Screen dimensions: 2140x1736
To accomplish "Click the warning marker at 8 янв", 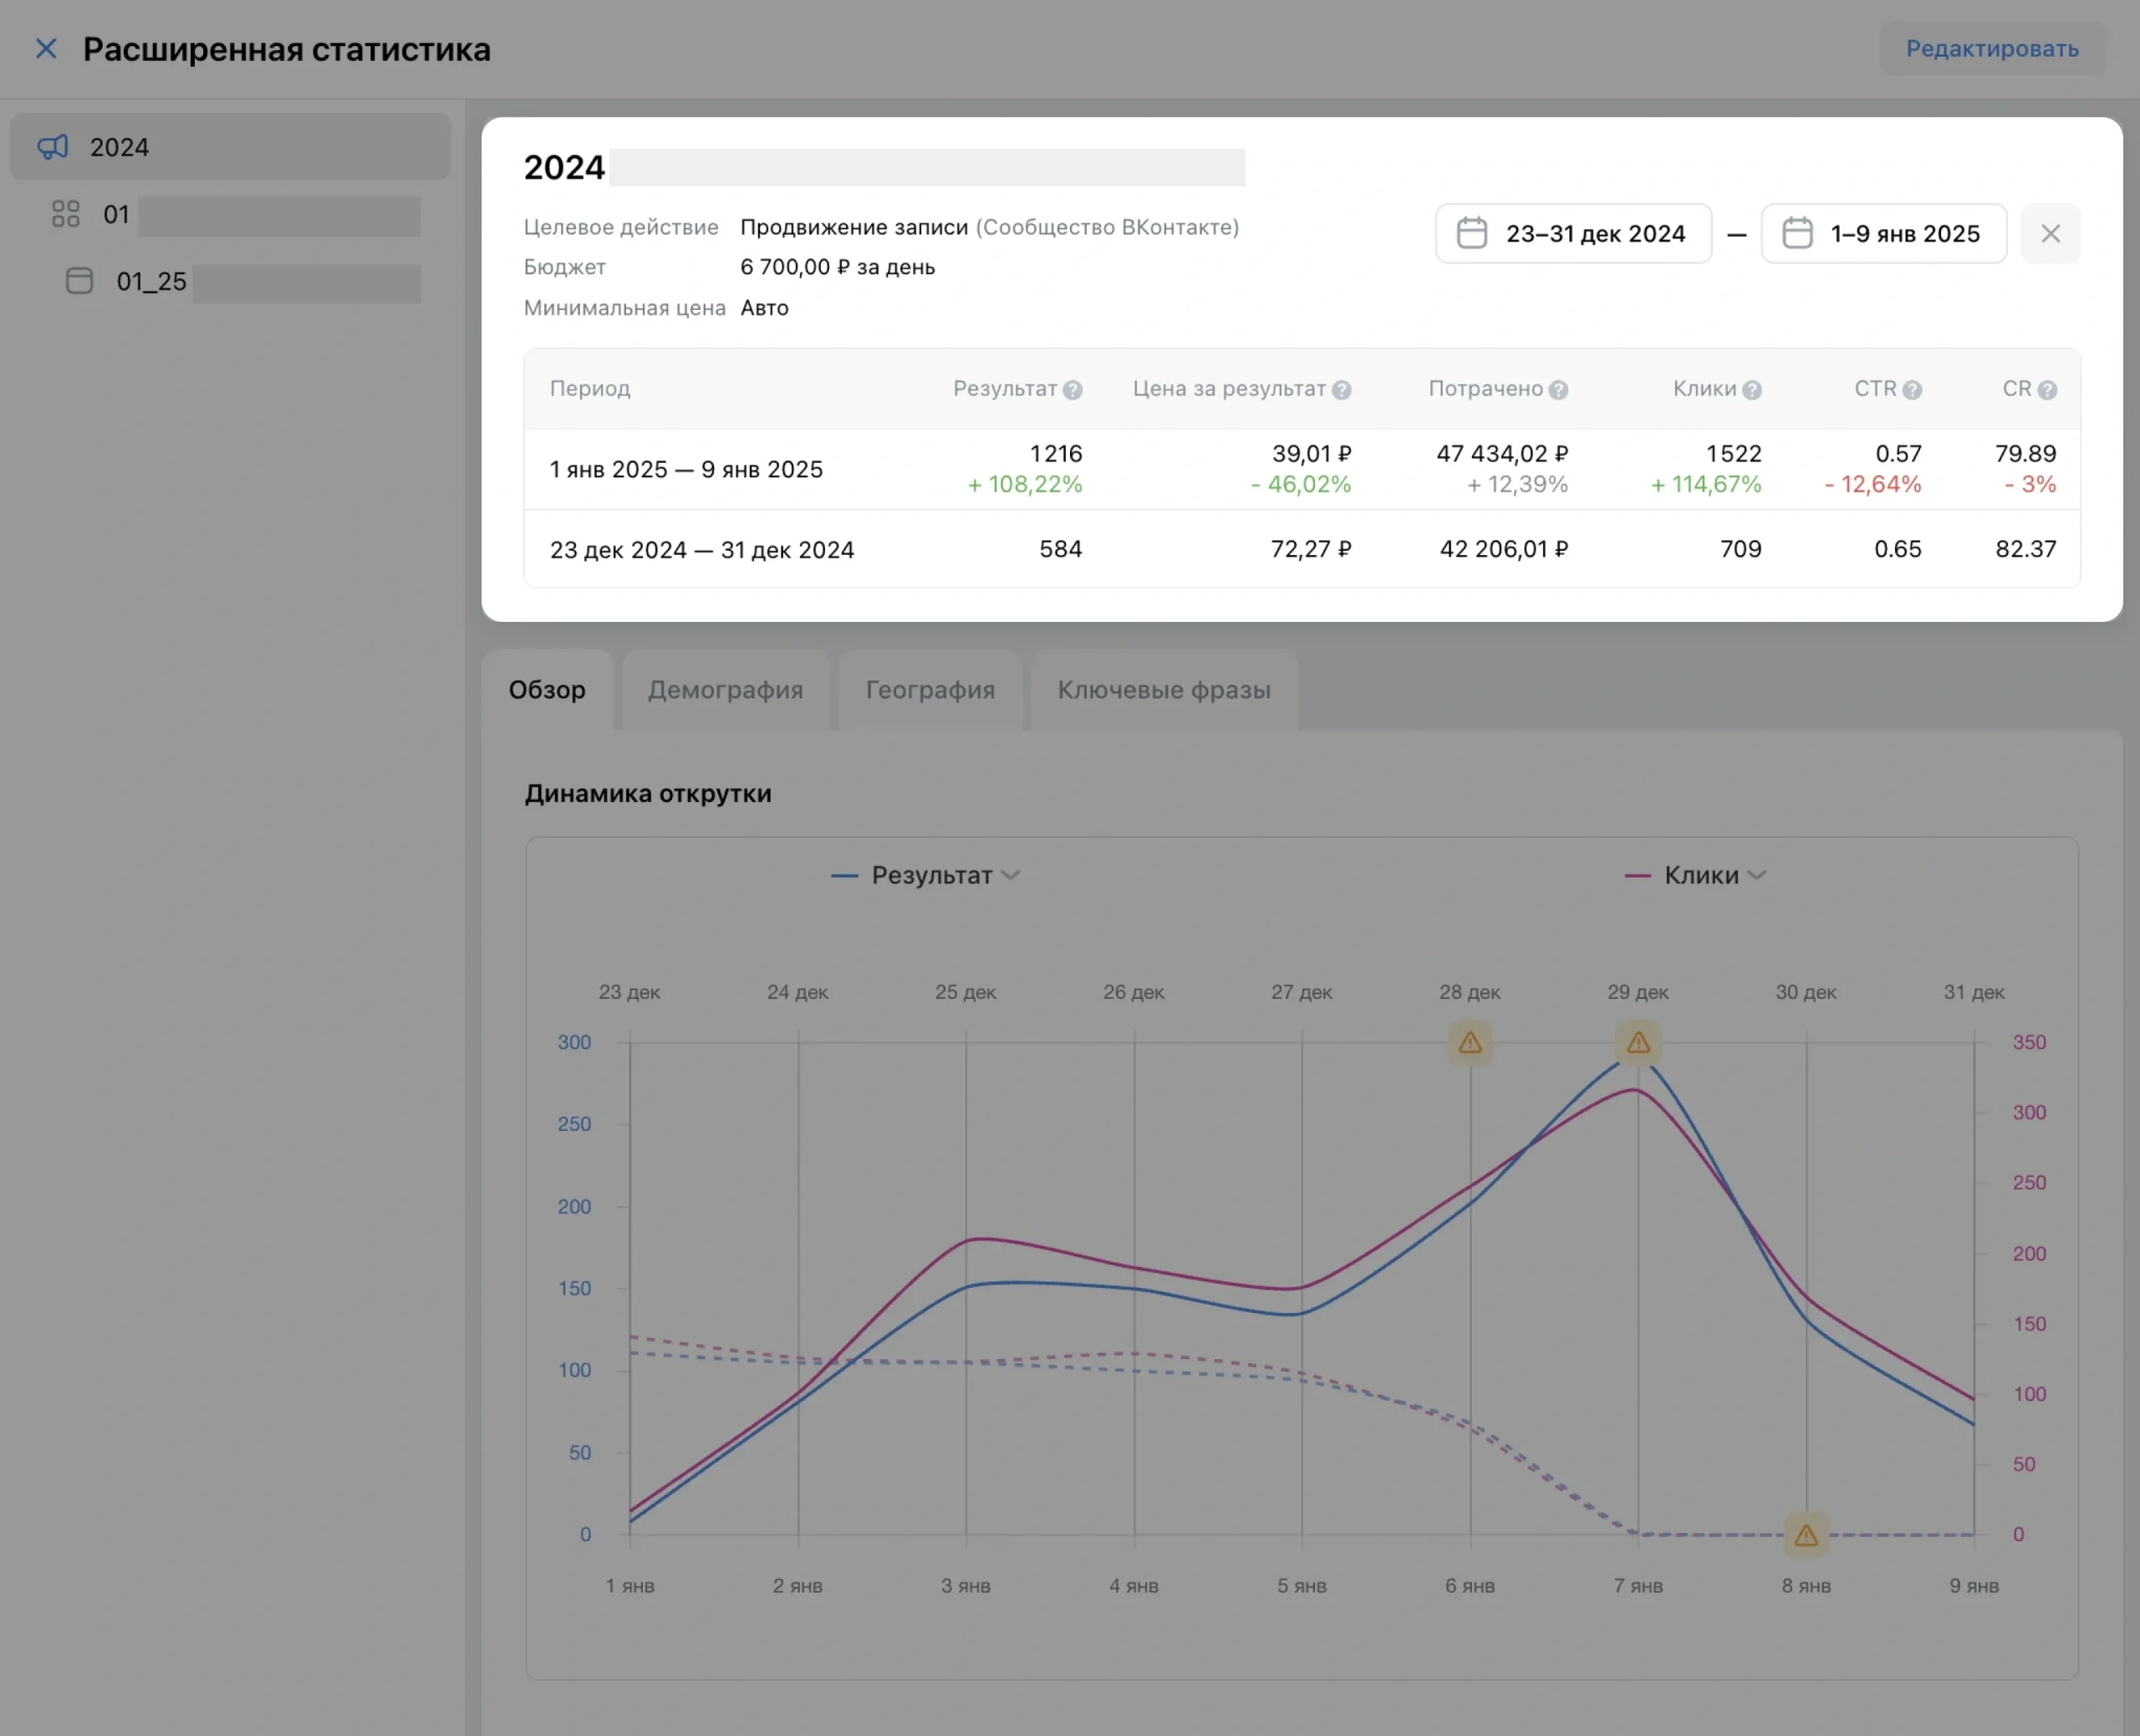I will [1805, 1535].
